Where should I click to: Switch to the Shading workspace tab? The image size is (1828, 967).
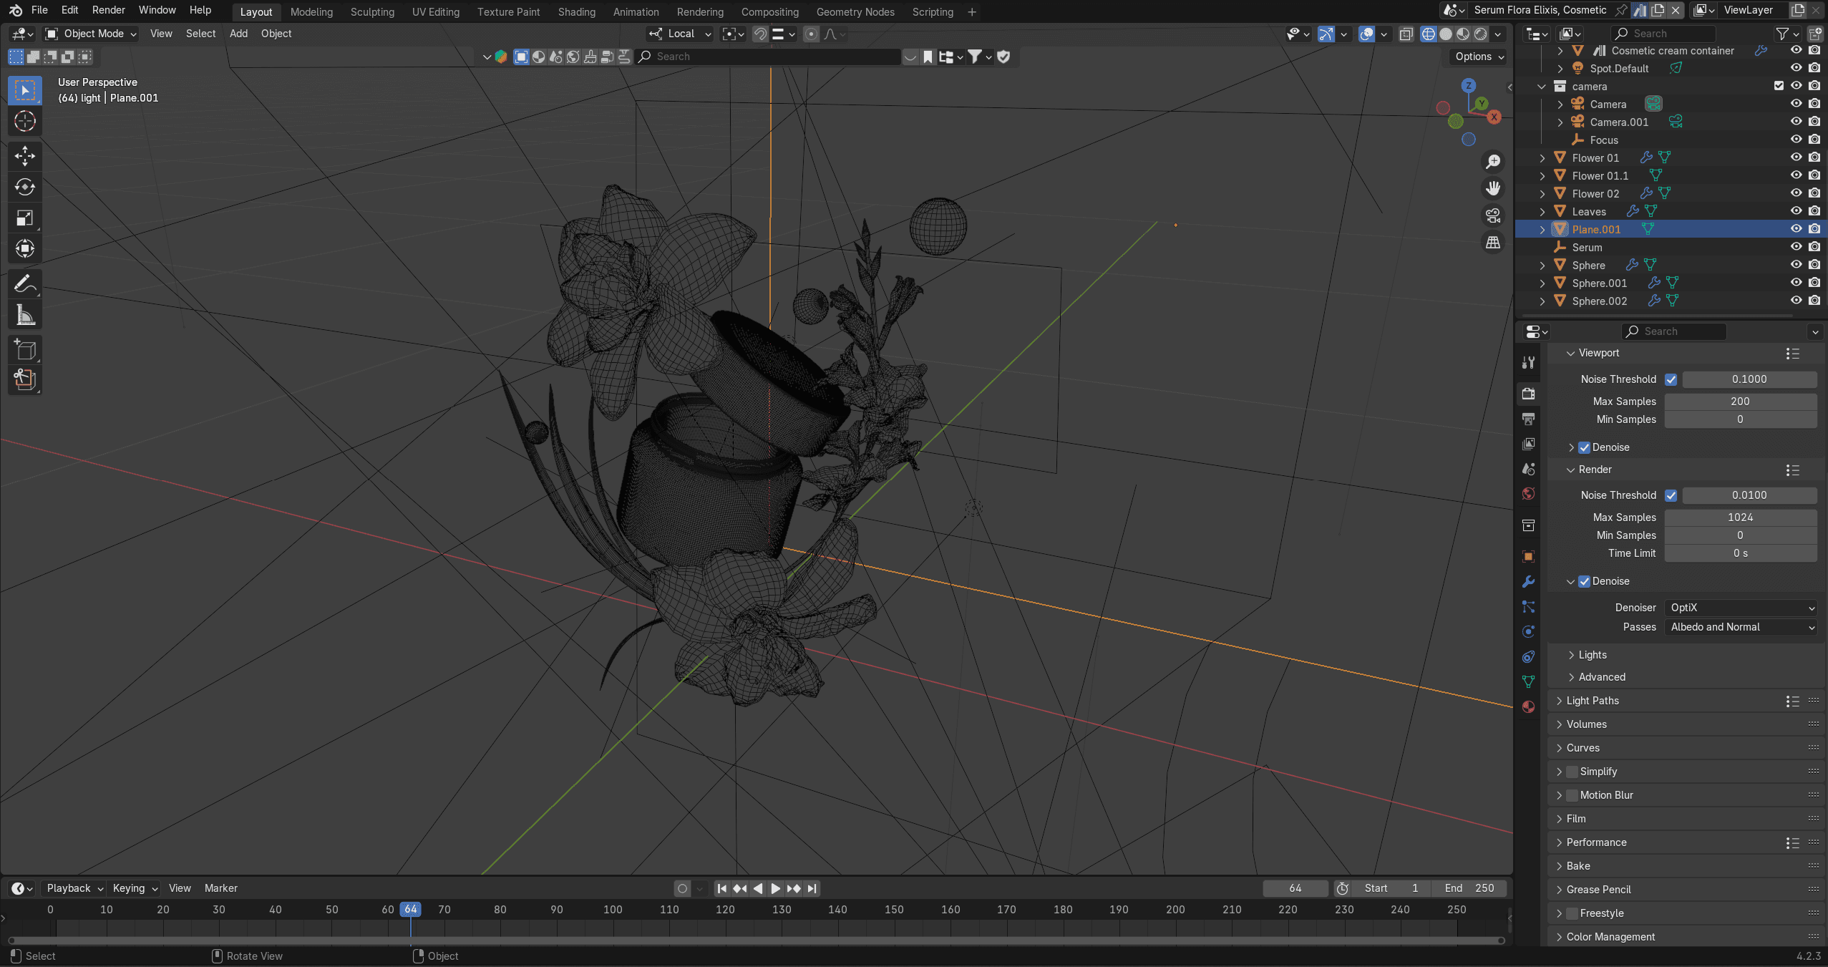coord(576,12)
